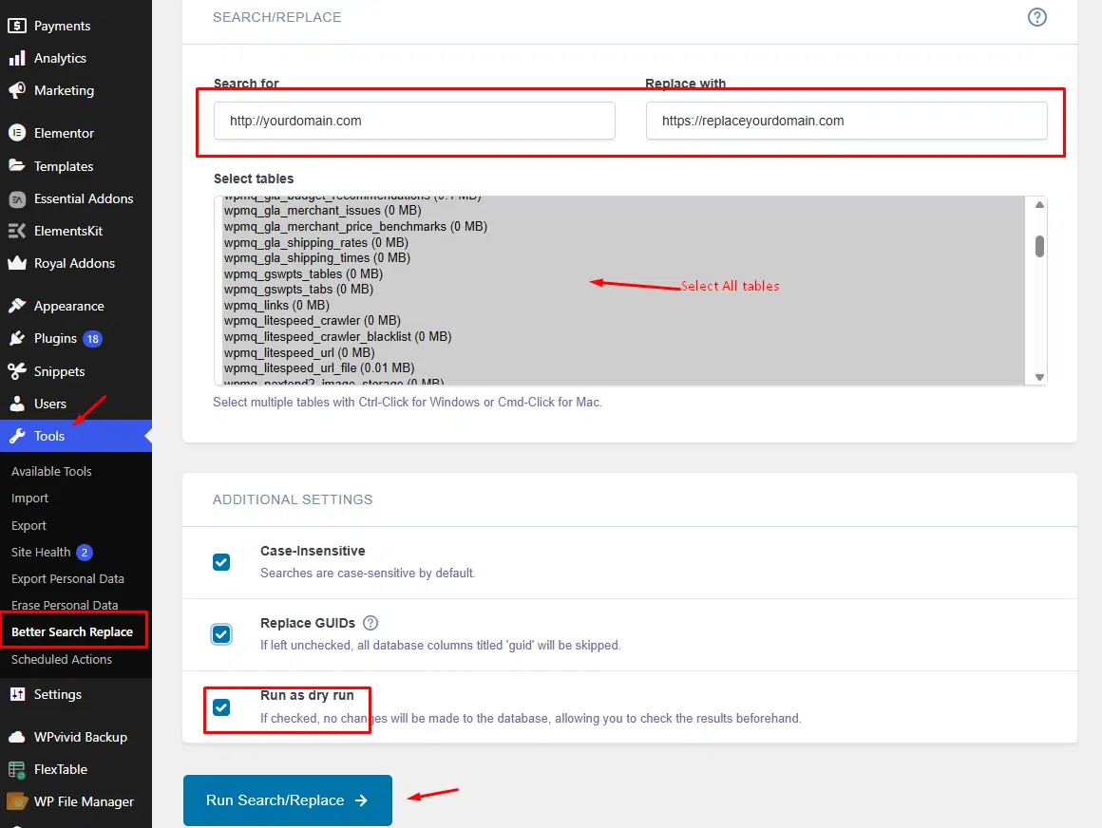Open the Snippets menu label
Image resolution: width=1102 pixels, height=828 pixels.
[59, 371]
